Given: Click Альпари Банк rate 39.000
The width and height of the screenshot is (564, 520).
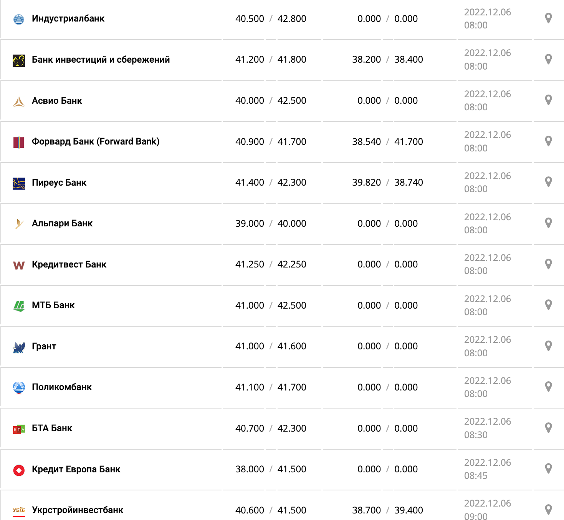Looking at the screenshot, I should coord(250,223).
